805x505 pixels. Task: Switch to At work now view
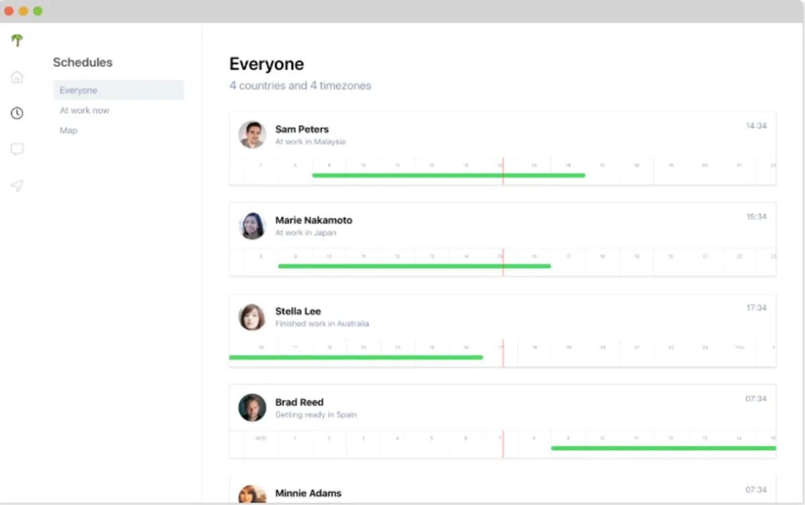click(x=85, y=111)
